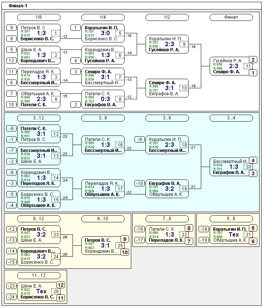Select the 9...10 round header
This screenshot has height=308, width=265.
pyautogui.click(x=103, y=219)
